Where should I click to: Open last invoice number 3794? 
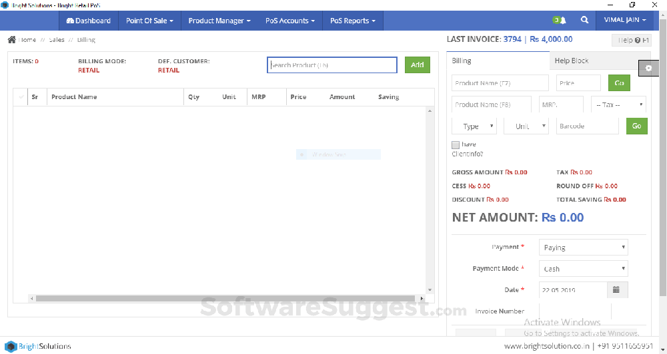point(512,39)
